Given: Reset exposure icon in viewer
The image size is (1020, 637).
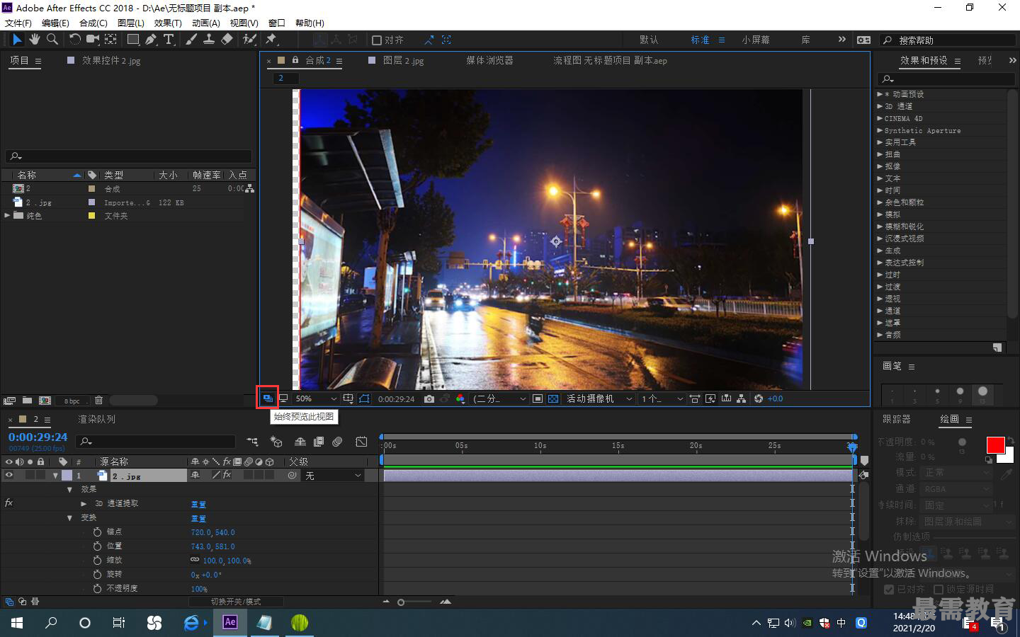Looking at the screenshot, I should (759, 398).
